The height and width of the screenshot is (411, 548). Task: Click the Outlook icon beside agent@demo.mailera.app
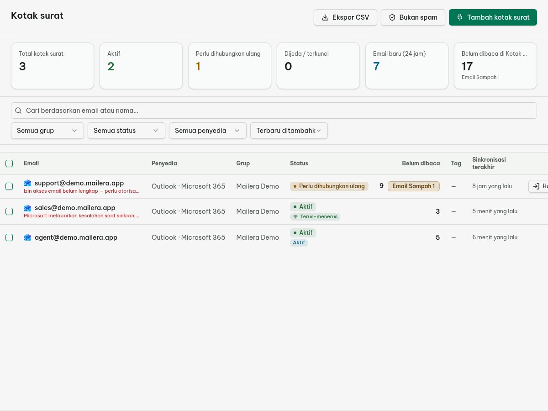[27, 237]
